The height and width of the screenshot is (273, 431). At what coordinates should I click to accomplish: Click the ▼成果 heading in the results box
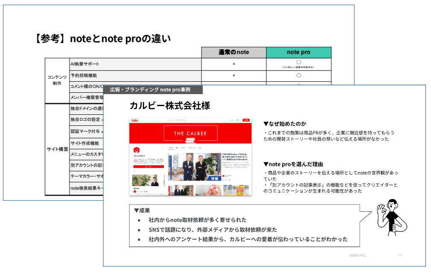tap(142, 211)
